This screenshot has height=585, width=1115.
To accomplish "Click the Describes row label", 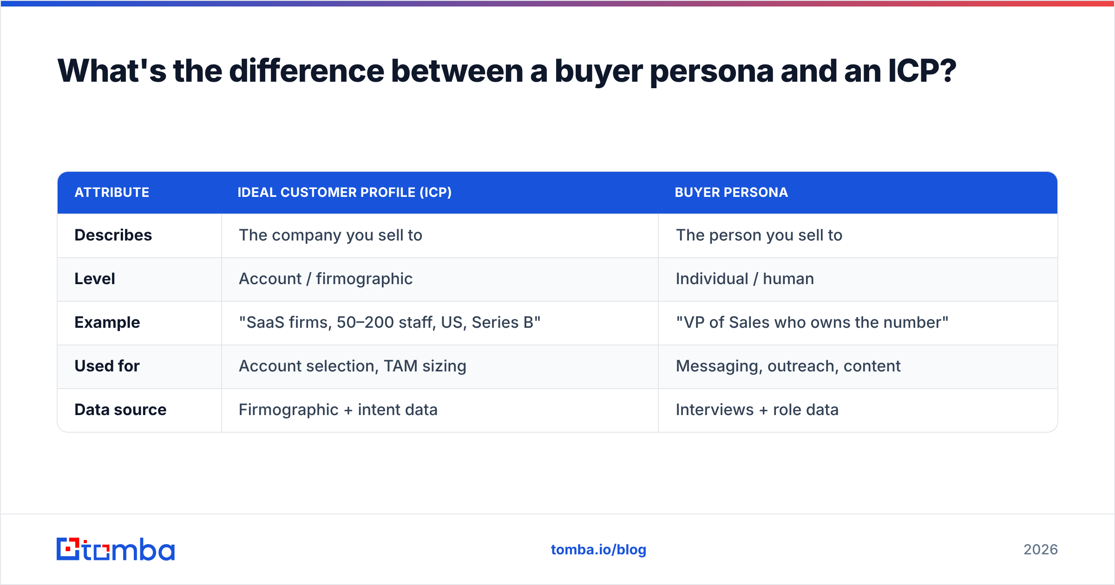I will pos(113,235).
